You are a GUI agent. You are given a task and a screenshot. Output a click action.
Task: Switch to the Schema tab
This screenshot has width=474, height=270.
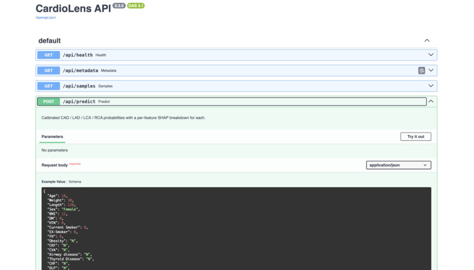[75, 181]
